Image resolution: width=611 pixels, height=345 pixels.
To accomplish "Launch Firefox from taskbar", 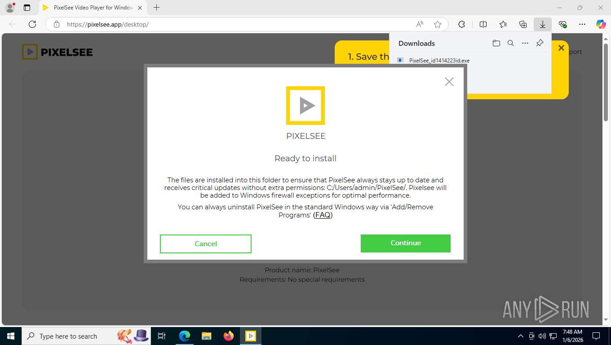I will 229,336.
